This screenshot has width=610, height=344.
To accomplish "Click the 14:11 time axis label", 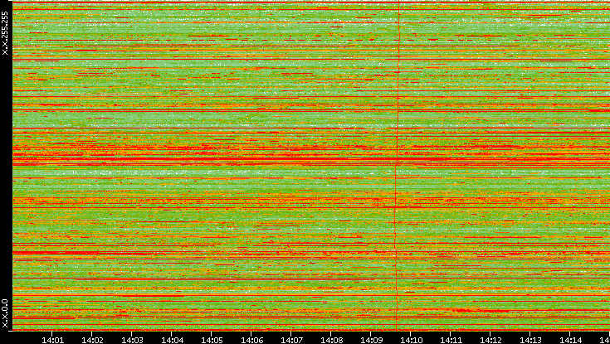I will (451, 341).
